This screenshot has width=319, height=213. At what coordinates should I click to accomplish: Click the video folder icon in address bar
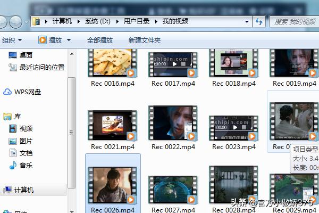[36, 21]
